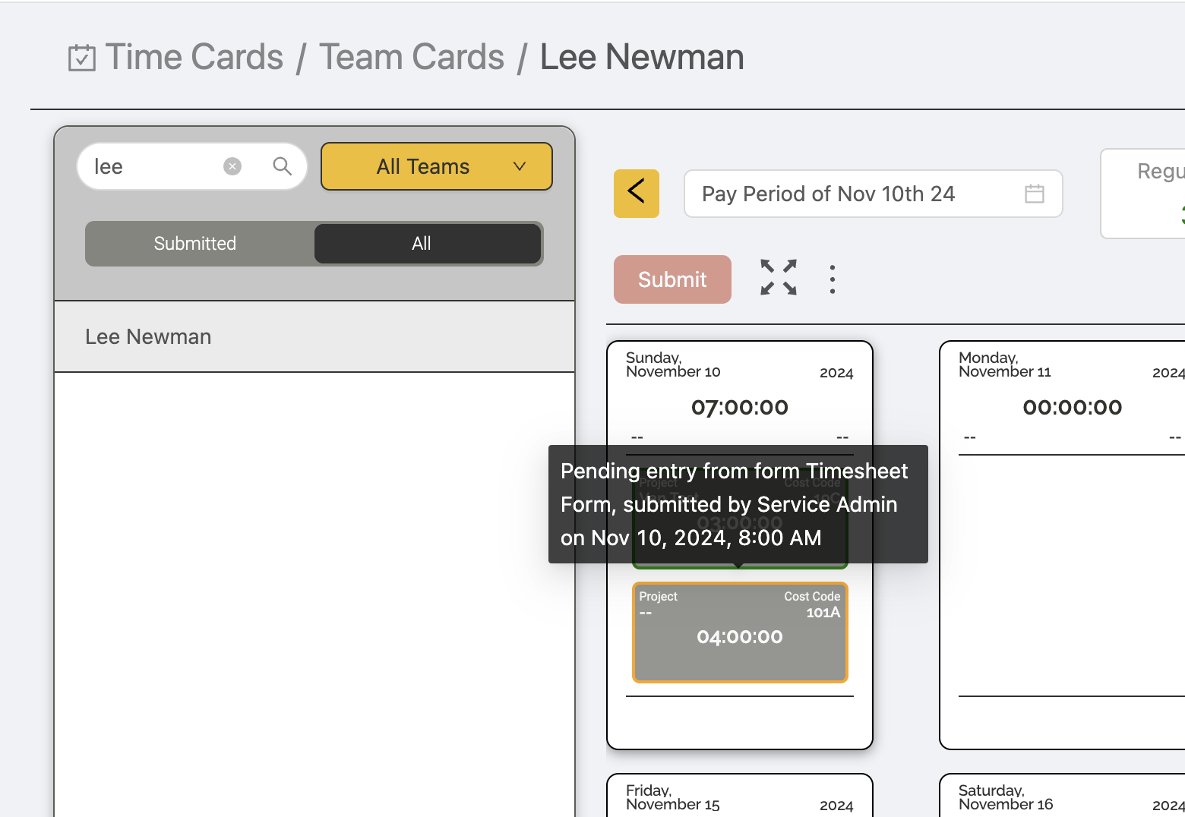Click the time card icon in breadcrumb
Screen dimensions: 1185x817
[82, 58]
